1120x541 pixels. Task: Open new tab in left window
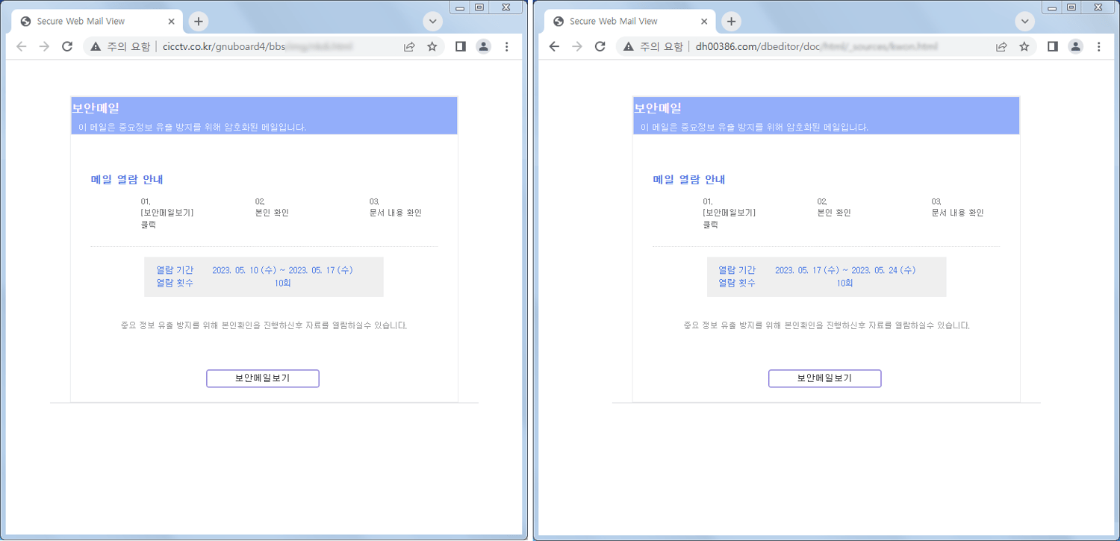[x=199, y=22]
